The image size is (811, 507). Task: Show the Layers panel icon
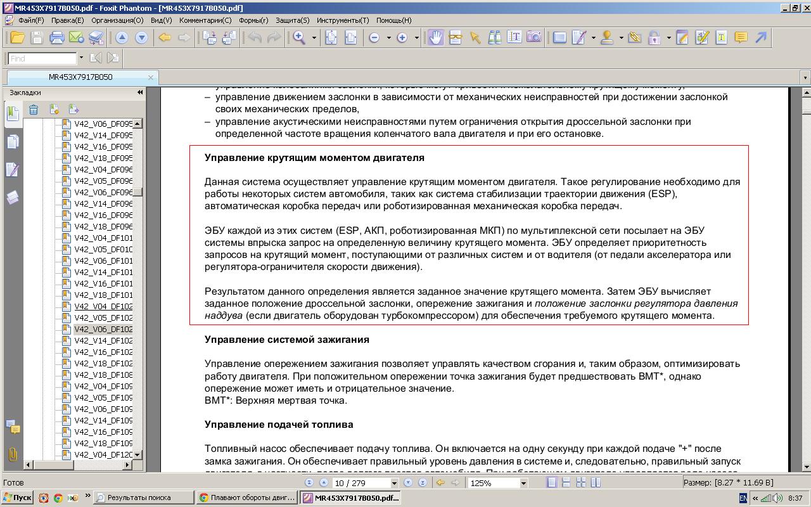[12, 198]
